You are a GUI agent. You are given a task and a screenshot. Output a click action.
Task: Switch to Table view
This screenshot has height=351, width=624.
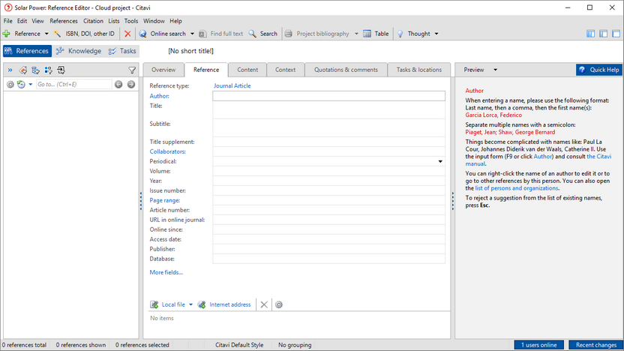tap(376, 34)
